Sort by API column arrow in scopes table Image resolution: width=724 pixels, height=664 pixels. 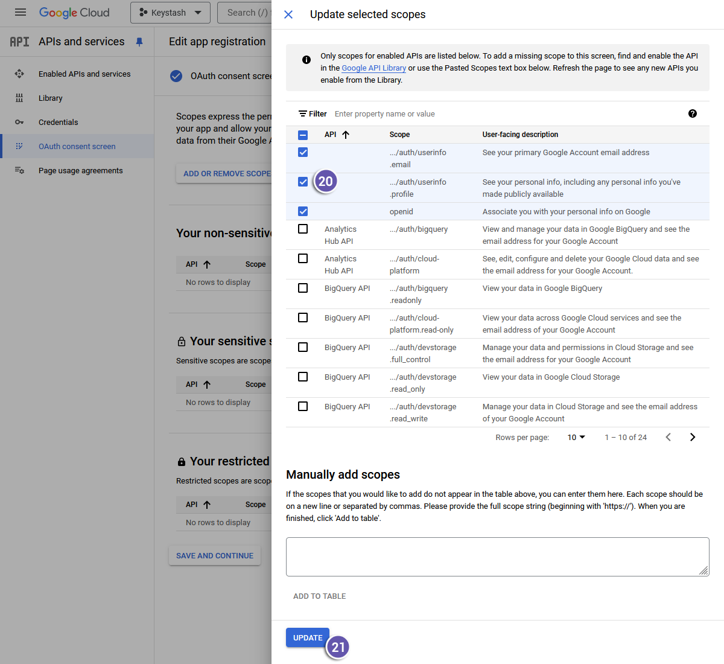tap(346, 135)
